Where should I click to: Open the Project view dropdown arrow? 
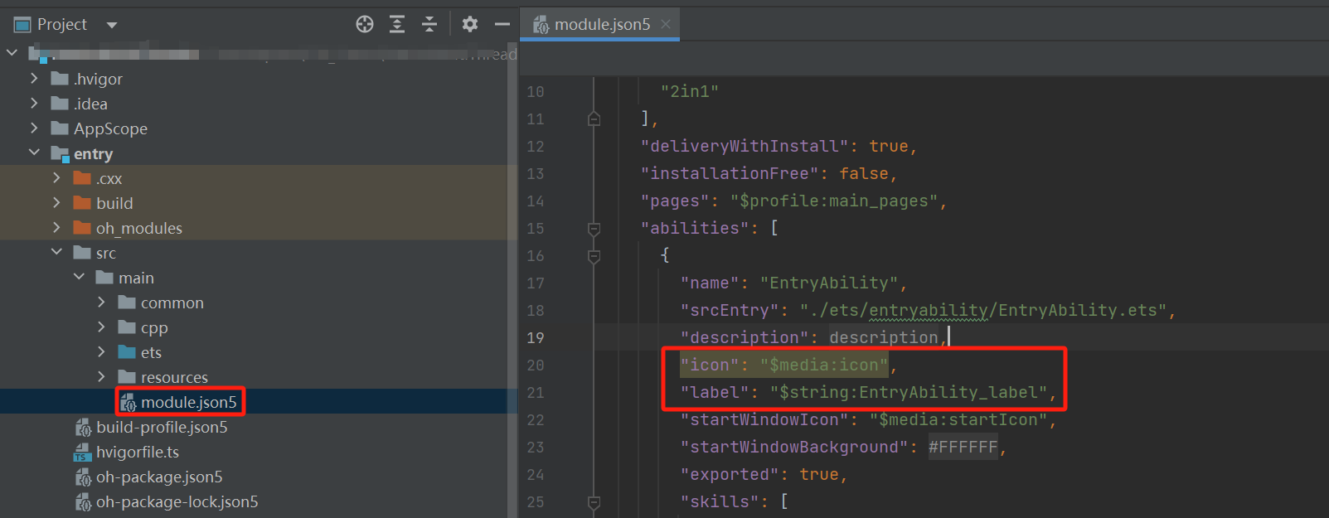(x=112, y=25)
